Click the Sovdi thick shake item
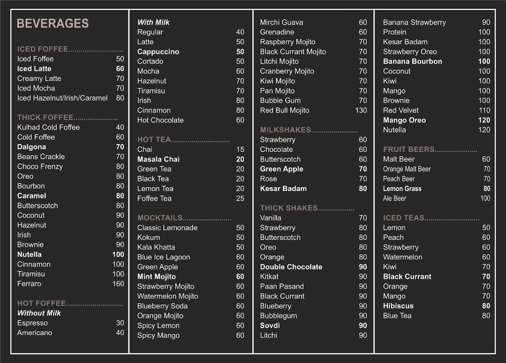The width and height of the screenshot is (506, 363). click(270, 325)
